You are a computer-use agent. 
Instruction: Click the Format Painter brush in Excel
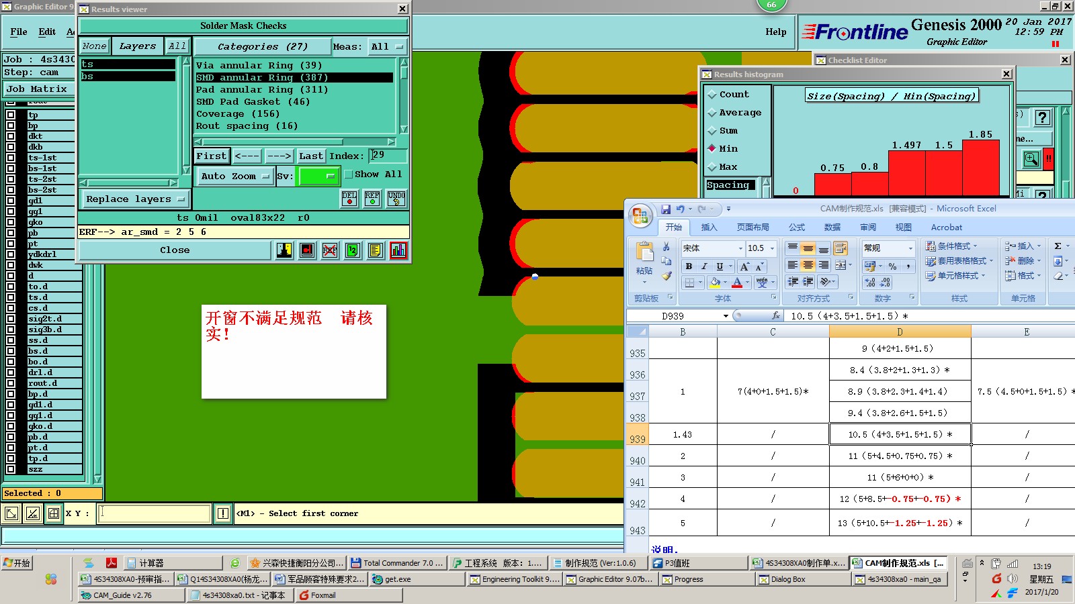pos(666,275)
